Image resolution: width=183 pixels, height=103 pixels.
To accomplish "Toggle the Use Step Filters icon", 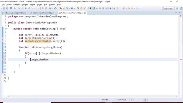I will pyautogui.click(x=46, y=8).
